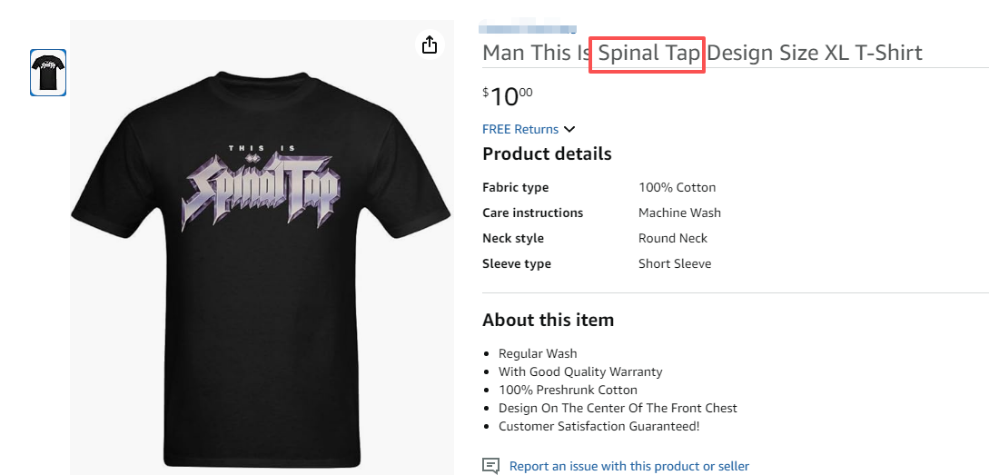
Task: Click the "About this item" heading
Action: 548,320
